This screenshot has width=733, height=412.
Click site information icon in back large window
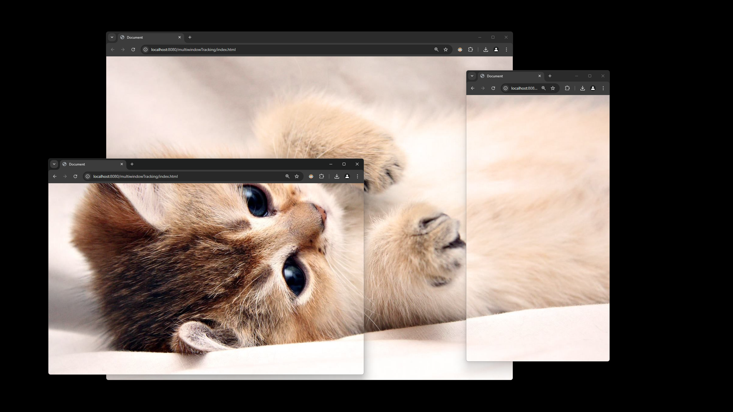(x=146, y=50)
